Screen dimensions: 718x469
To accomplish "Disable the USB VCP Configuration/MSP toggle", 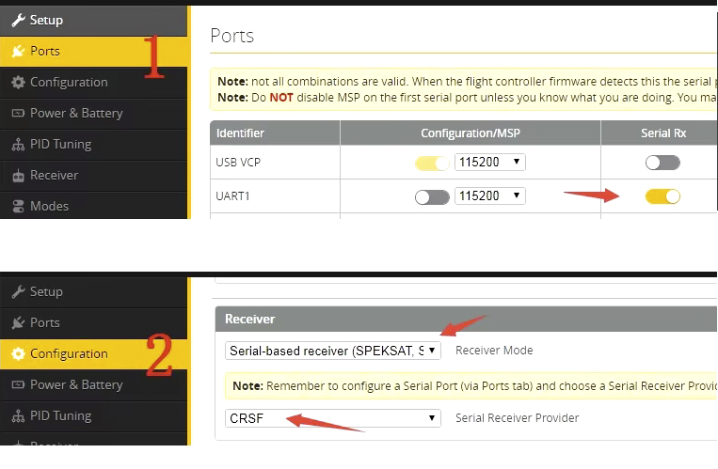I will [x=432, y=163].
